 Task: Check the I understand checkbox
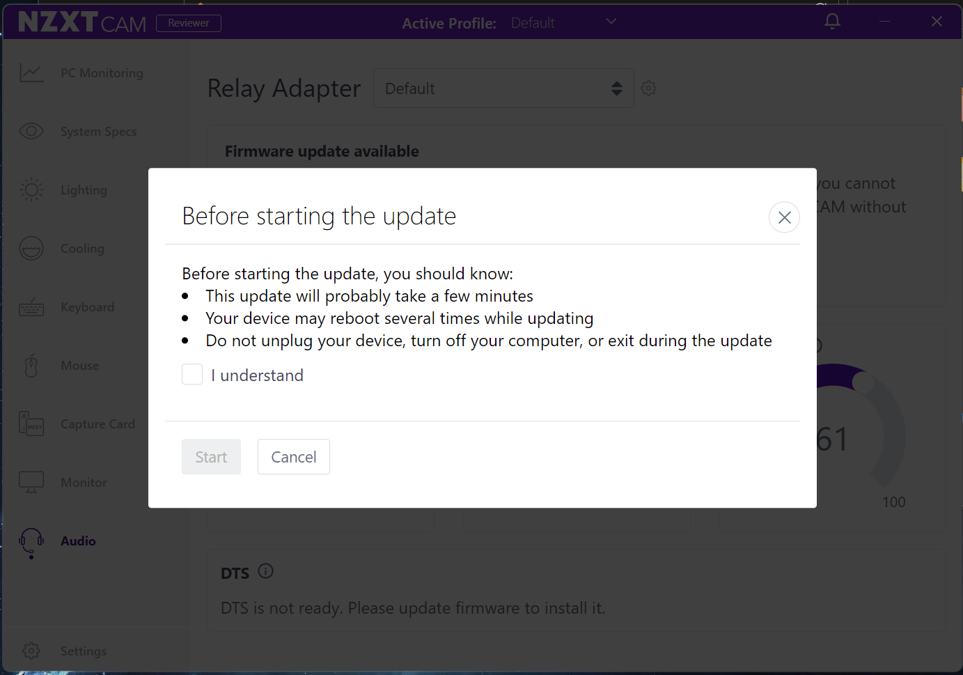[192, 375]
